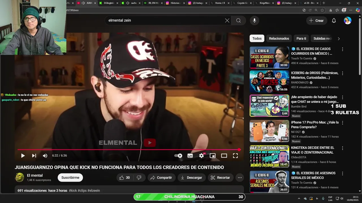This screenshot has width=362, height=203.
Task: Show more filter chips with right arrow
Action: pos(339,39)
